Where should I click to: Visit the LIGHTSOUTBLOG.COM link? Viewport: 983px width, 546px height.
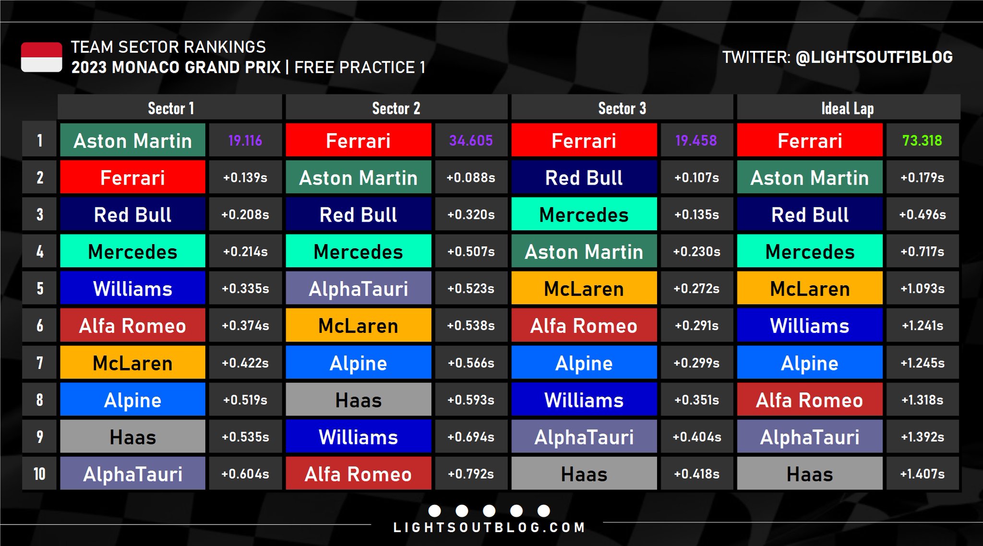click(x=489, y=527)
